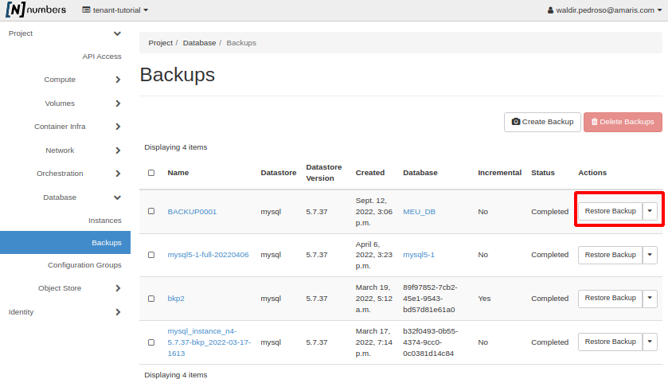This screenshot has width=668, height=383.
Task: Click the Datastore Version column header
Action: (x=324, y=173)
